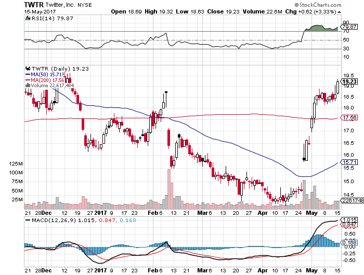
Task: Click the NYSE exchange label
Action: tap(84, 5)
